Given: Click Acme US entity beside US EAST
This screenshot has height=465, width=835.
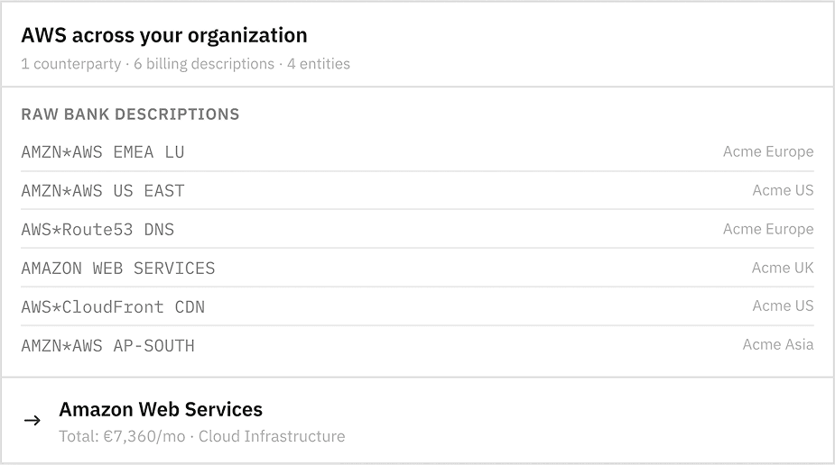Looking at the screenshot, I should tap(783, 190).
